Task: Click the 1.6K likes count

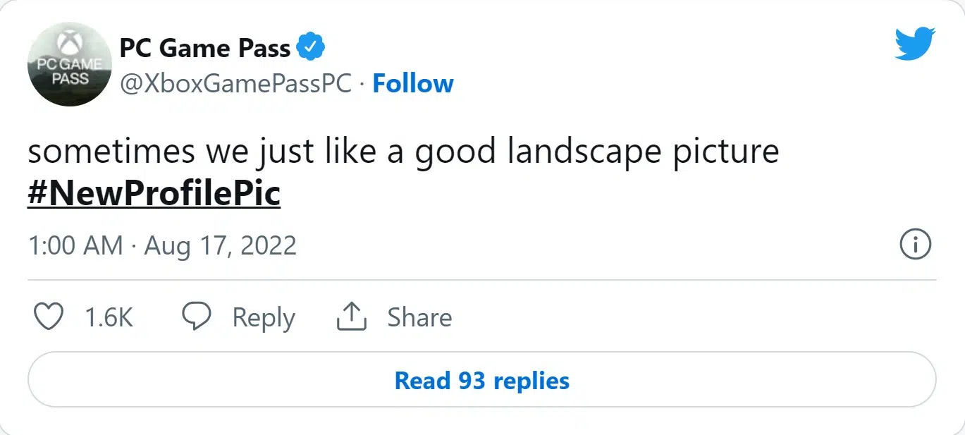Action: (109, 318)
